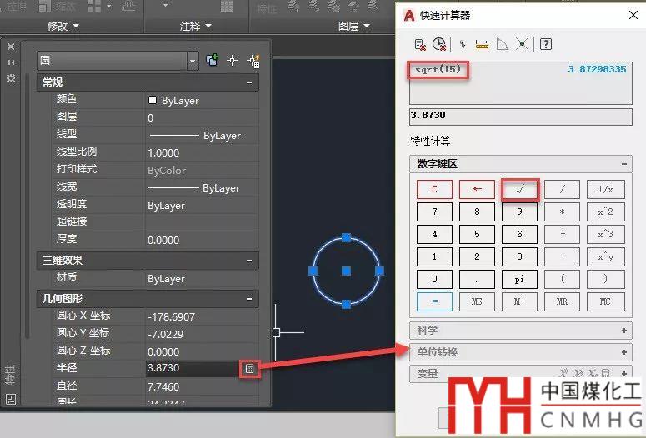The height and width of the screenshot is (438, 646).
Task: Click the 半径 radius value field
Action: tap(190, 367)
